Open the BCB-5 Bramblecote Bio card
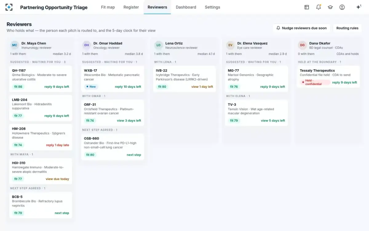The height and width of the screenshot is (231, 369). [41, 205]
